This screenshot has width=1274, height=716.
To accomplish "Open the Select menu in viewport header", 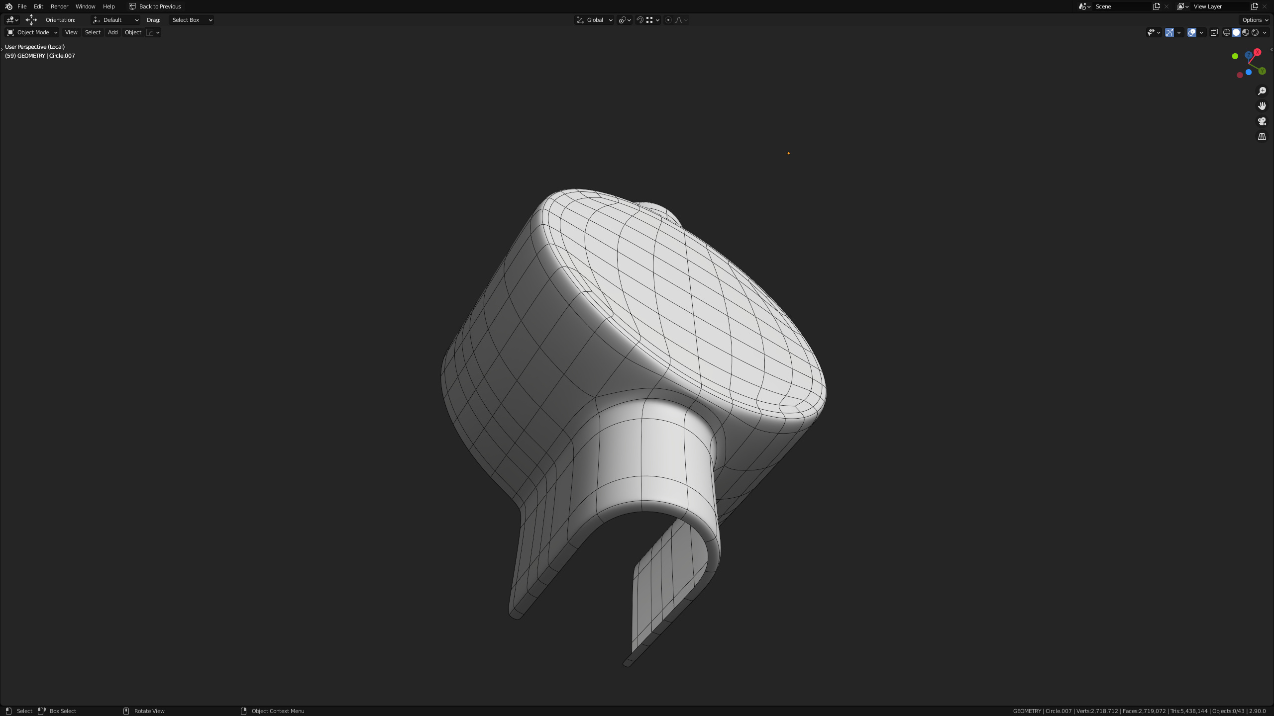I will pos(93,32).
